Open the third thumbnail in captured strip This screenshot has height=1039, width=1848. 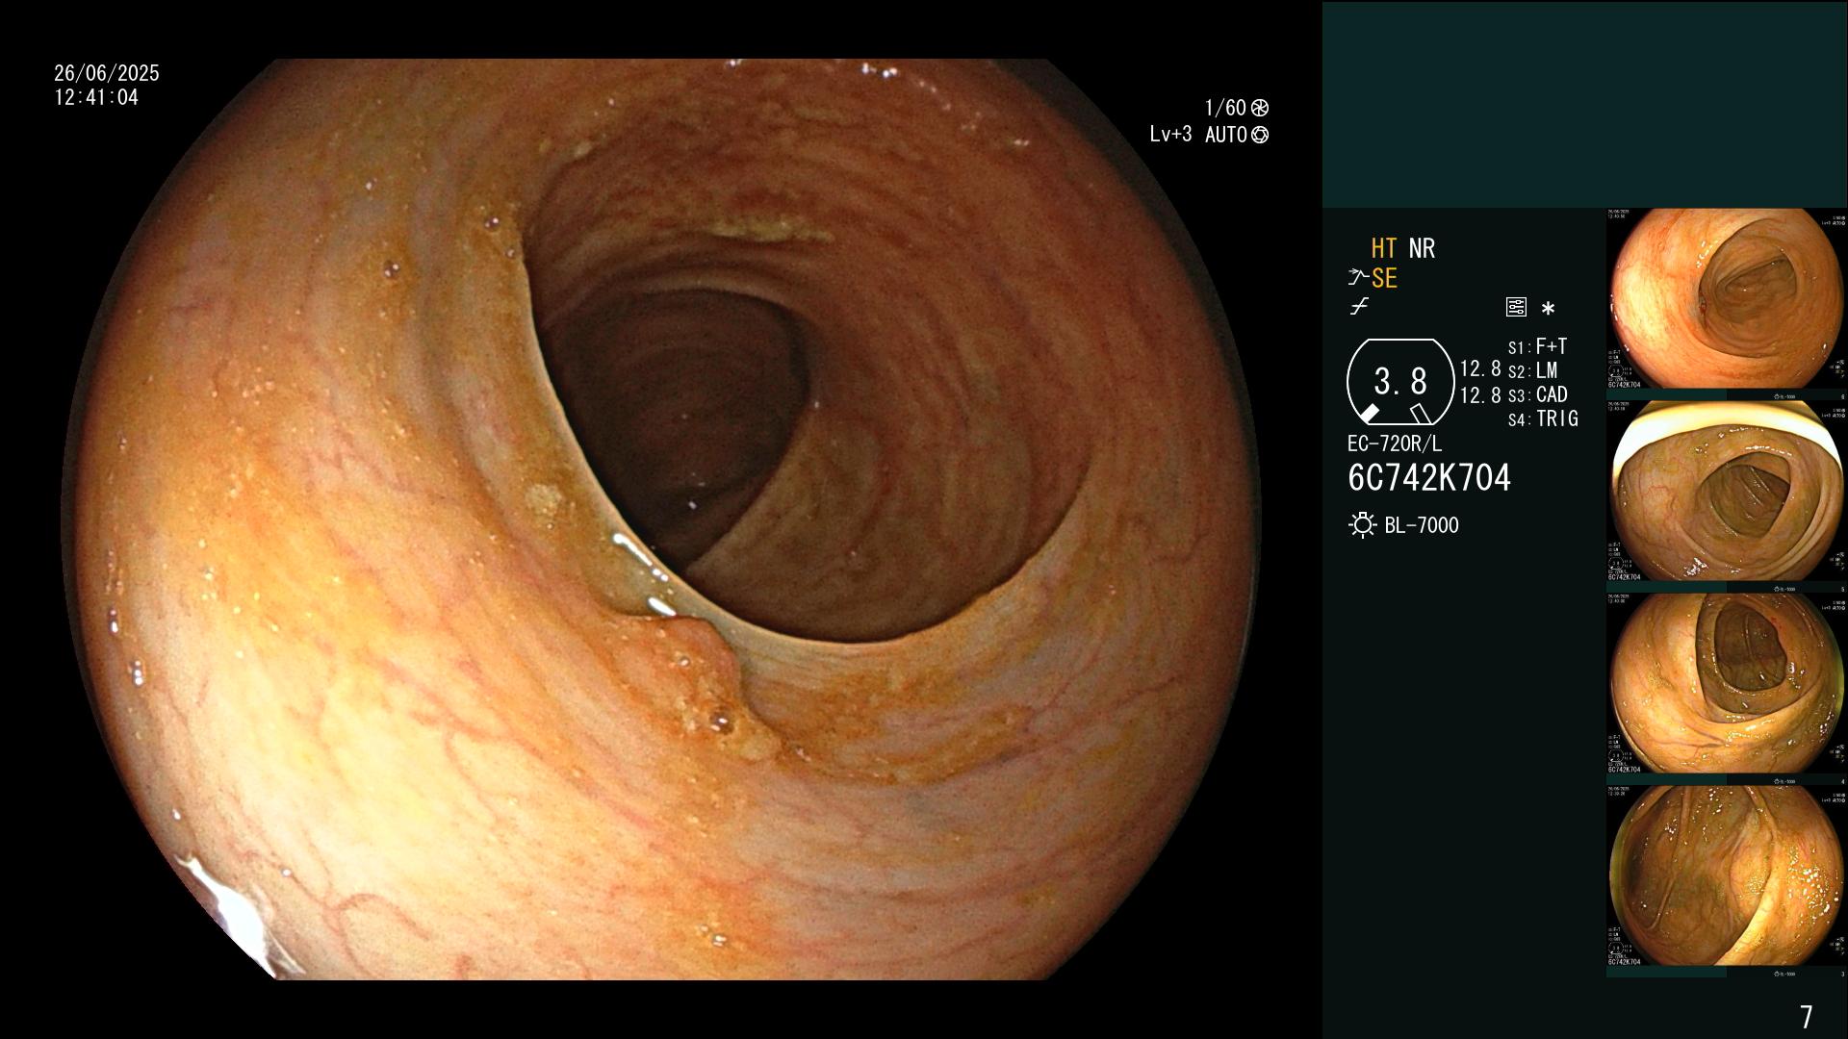[x=1727, y=683]
